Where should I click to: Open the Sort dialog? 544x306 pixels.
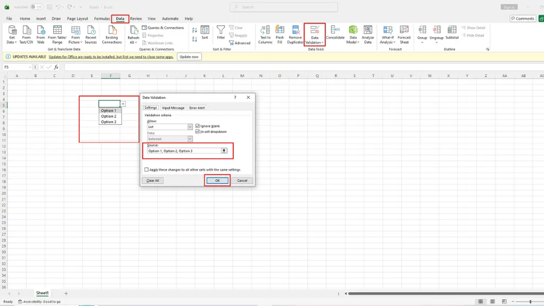click(x=205, y=32)
